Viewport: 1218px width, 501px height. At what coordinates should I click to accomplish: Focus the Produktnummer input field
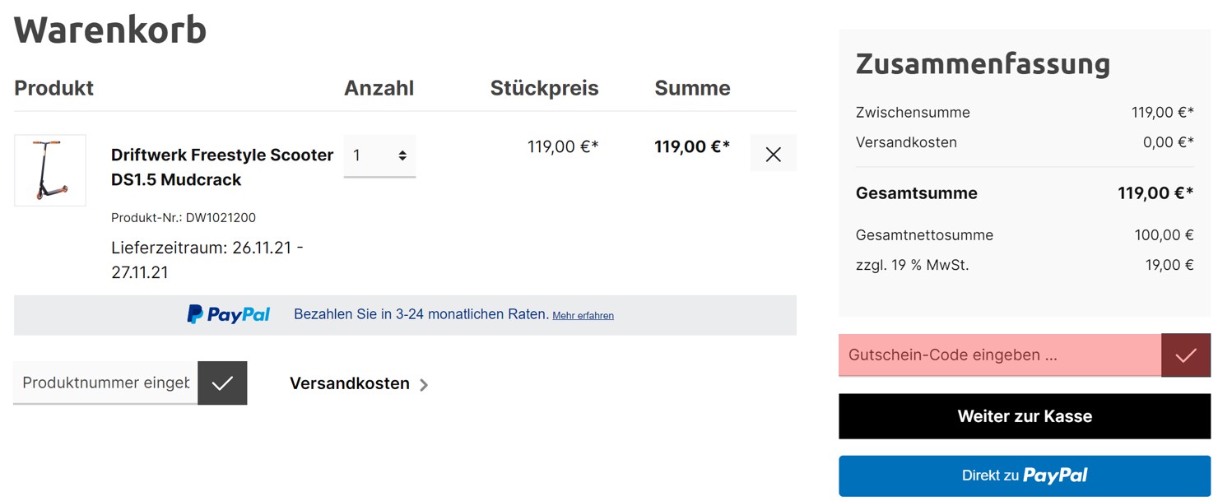pyautogui.click(x=105, y=383)
